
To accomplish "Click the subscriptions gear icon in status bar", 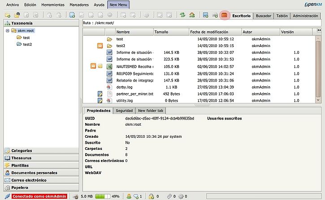I will click(181, 196).
